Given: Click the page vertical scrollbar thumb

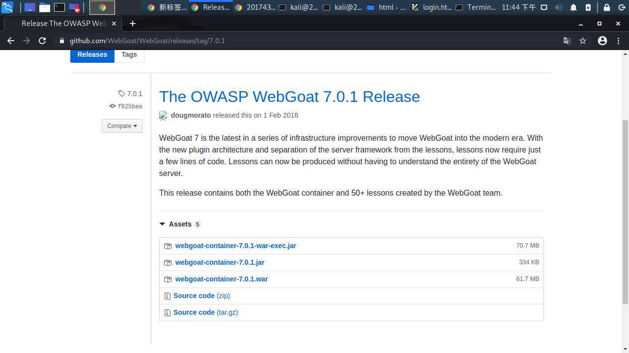Looking at the screenshot, I should (625, 212).
